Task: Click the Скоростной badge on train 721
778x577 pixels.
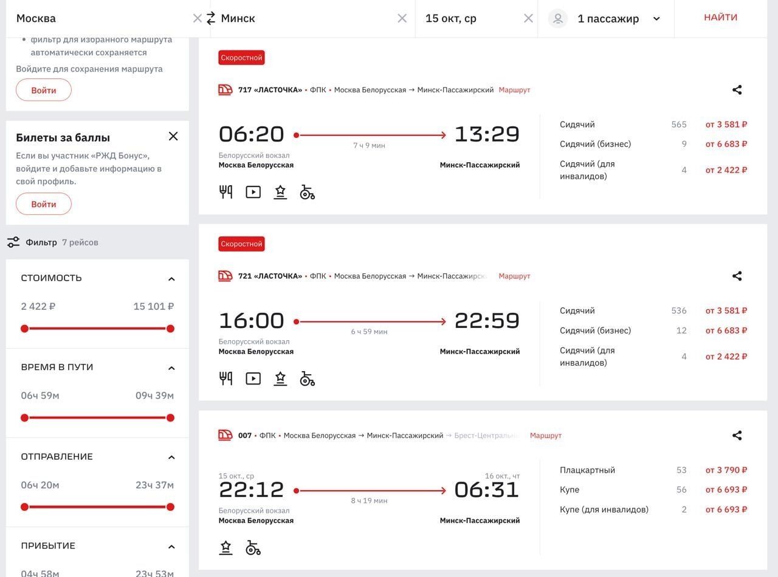Action: point(242,244)
